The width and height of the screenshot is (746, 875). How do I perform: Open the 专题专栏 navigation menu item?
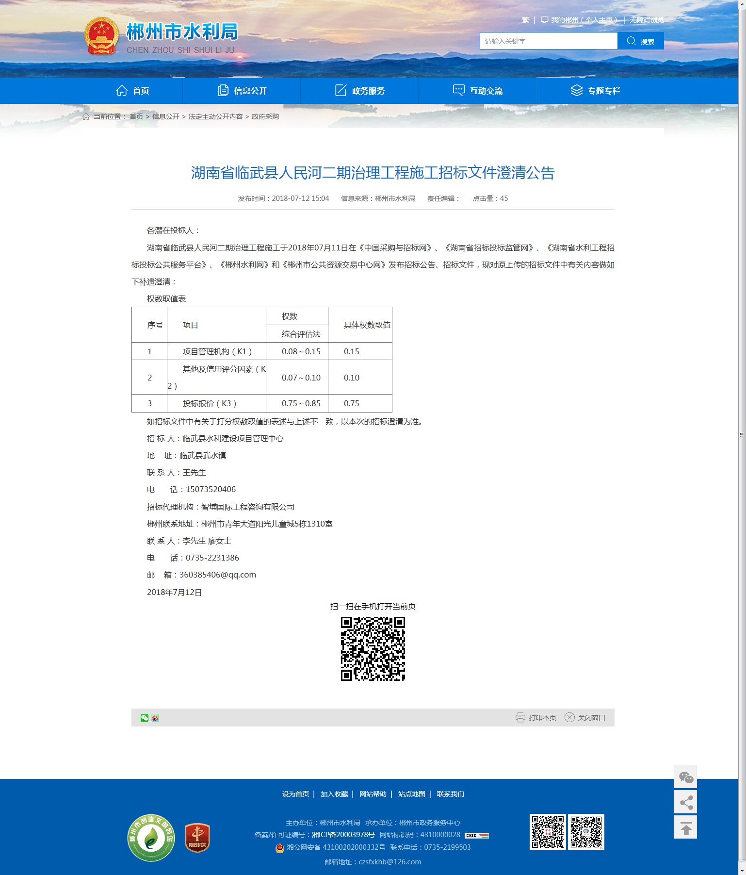click(x=596, y=91)
